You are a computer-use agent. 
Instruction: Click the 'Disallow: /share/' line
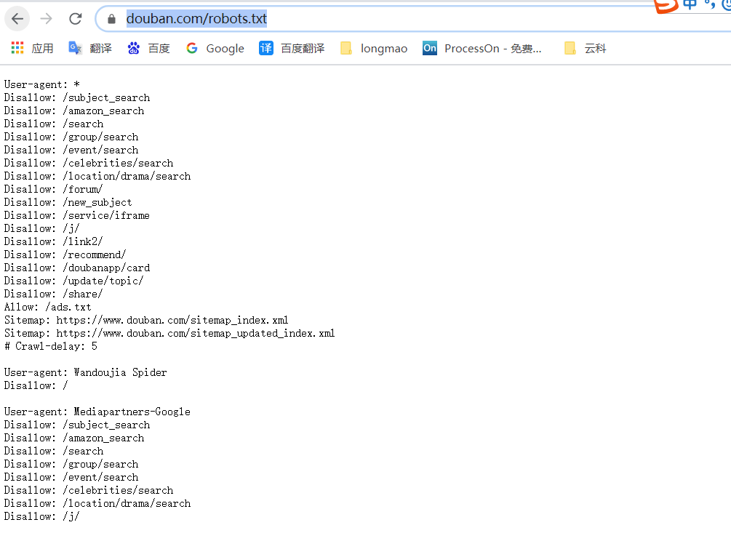pyautogui.click(x=53, y=294)
